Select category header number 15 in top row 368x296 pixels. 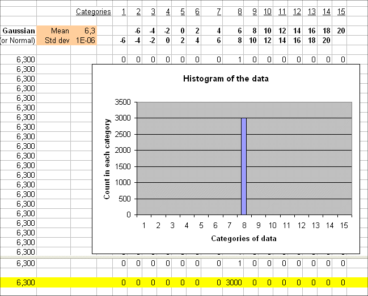pyautogui.click(x=341, y=12)
